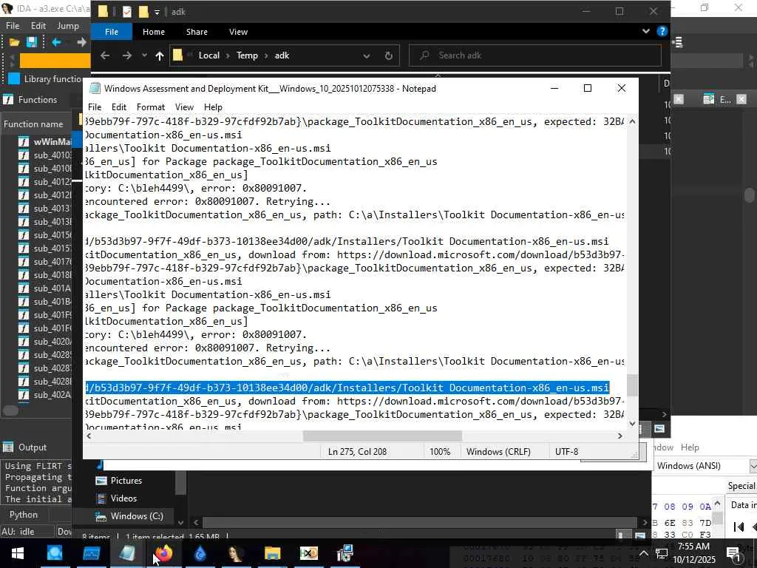Open HxD hex editor from taskbar
The image size is (757, 568).
pos(308,553)
